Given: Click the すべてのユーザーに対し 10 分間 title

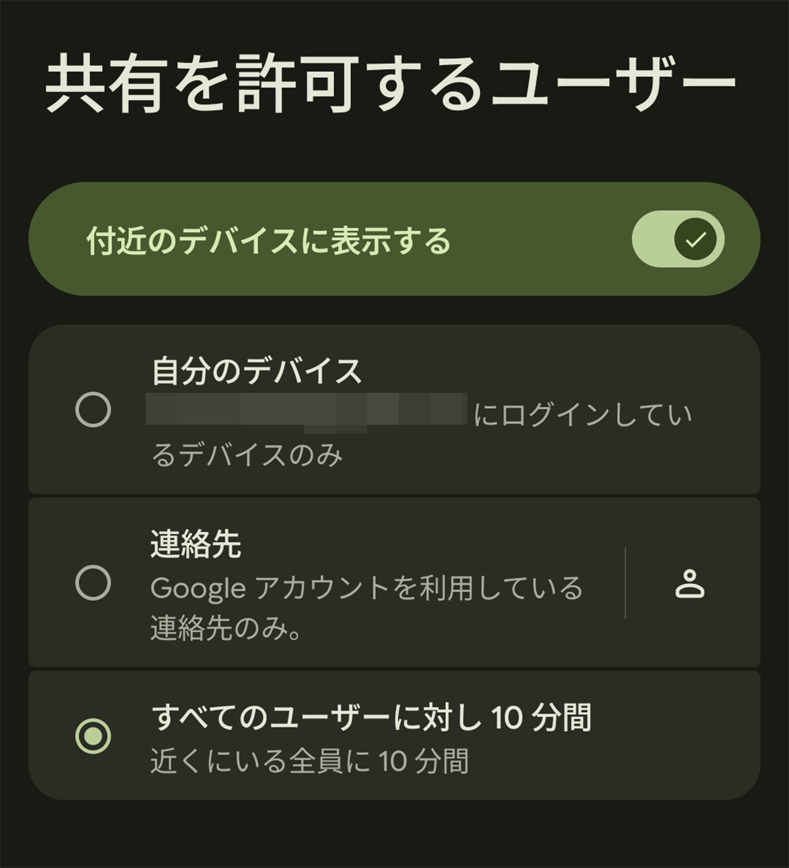Looking at the screenshot, I should 371,717.
